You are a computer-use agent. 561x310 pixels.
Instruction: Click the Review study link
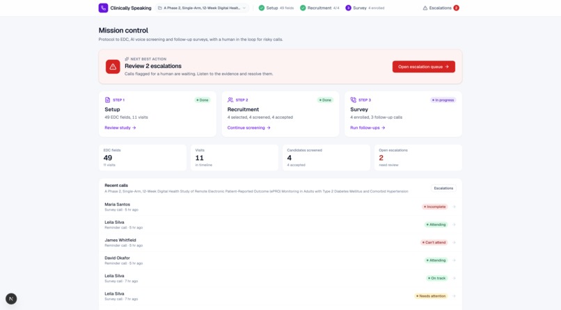tap(120, 127)
